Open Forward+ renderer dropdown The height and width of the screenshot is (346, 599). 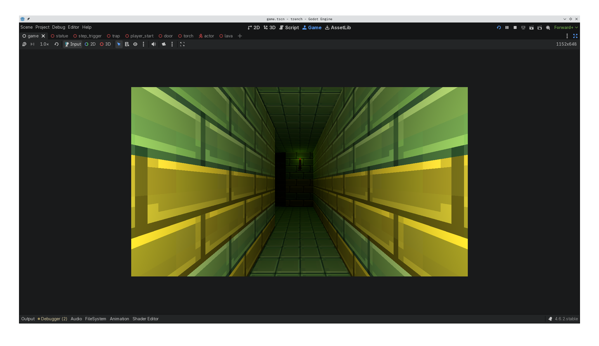(566, 27)
